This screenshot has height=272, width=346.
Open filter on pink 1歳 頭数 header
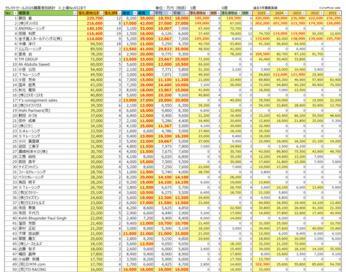point(218,13)
